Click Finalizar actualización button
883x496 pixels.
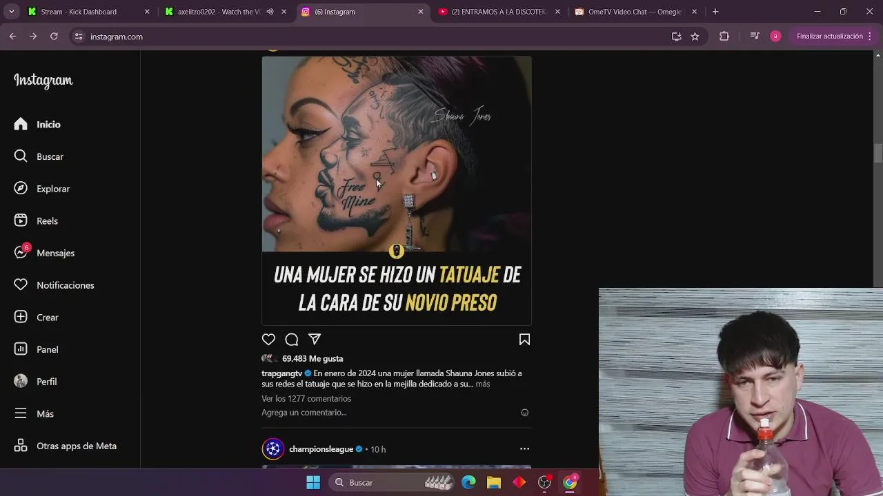(x=829, y=37)
